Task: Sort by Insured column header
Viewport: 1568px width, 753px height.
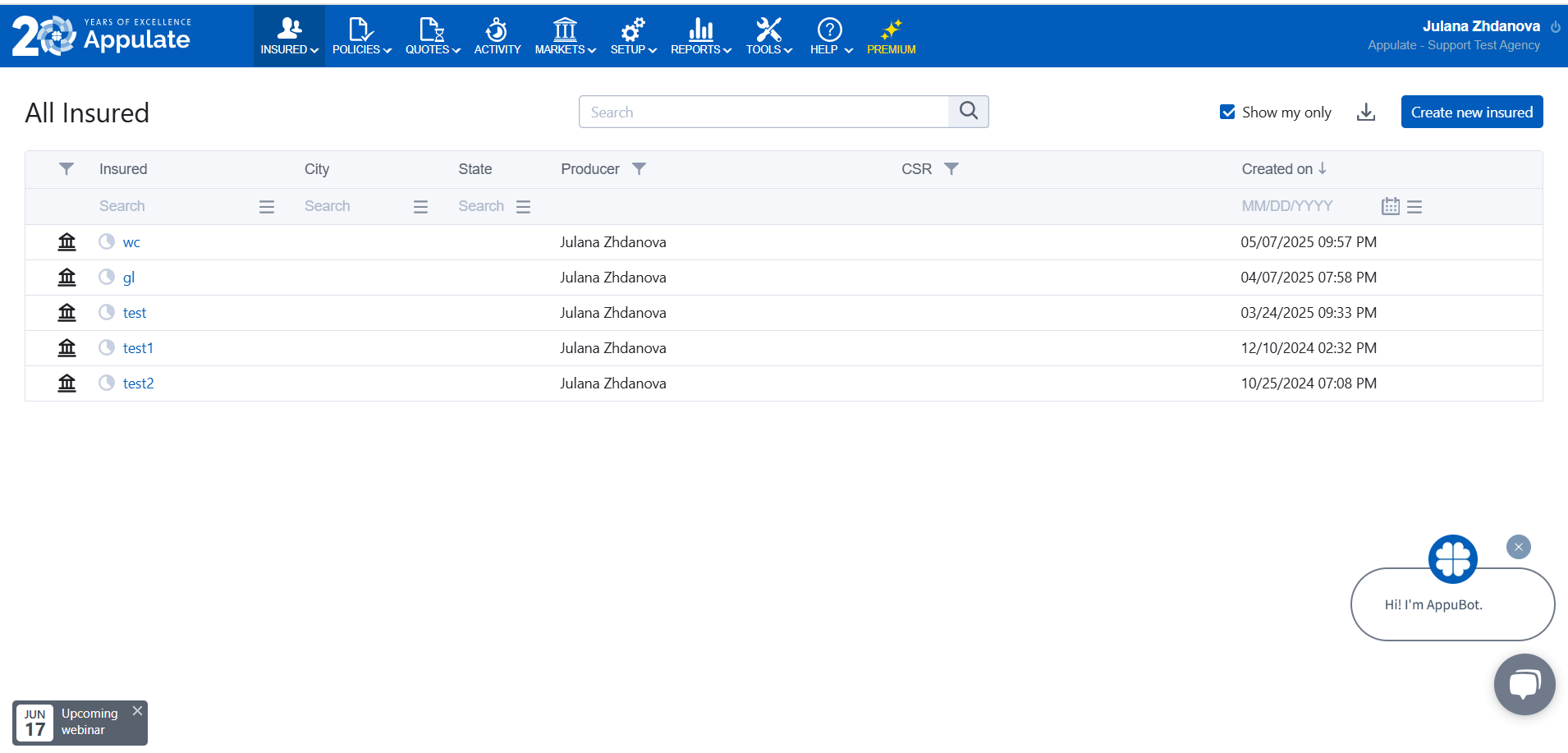Action: click(123, 168)
